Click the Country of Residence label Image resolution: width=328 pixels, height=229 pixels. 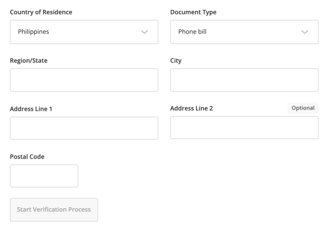tap(41, 12)
